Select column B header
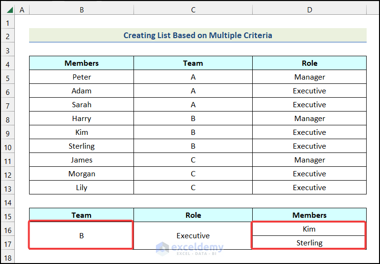The image size is (380, 264). coord(82,10)
